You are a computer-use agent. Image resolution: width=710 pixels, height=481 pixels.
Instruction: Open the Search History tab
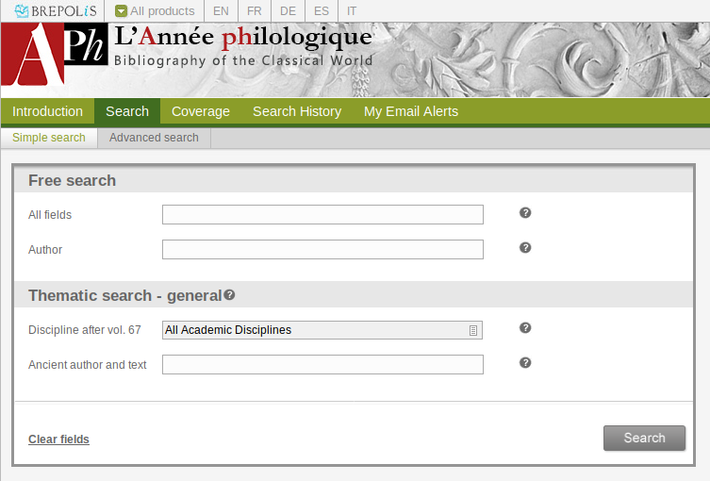tap(297, 111)
